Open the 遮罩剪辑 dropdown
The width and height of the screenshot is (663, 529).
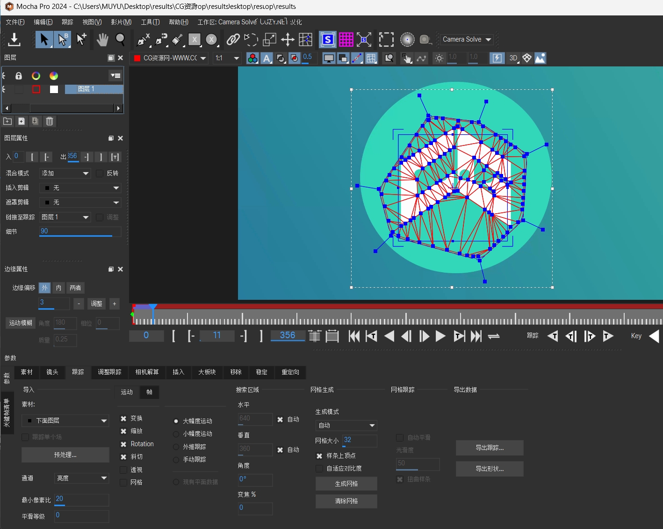coord(80,203)
